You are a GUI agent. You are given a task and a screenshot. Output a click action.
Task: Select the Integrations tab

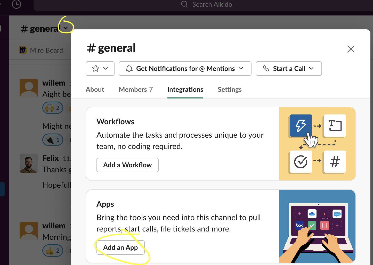click(185, 89)
